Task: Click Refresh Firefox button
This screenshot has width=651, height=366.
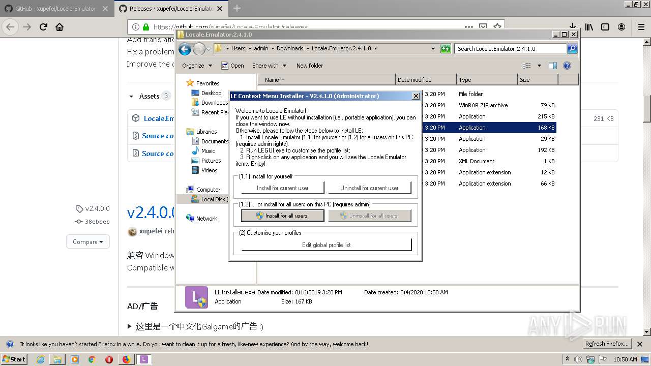Action: pos(606,344)
